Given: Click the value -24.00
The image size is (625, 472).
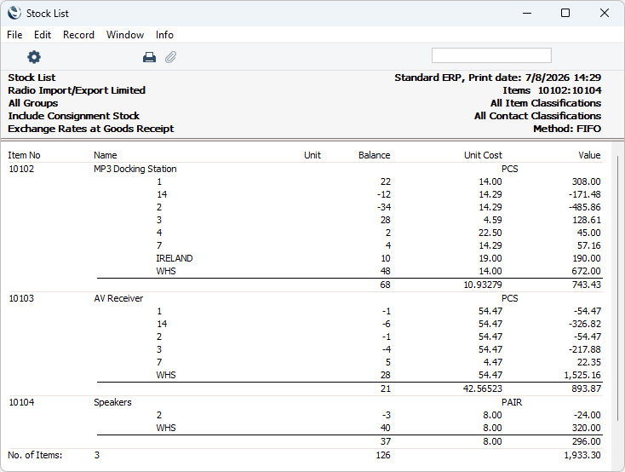Looking at the screenshot, I should pyautogui.click(x=588, y=415).
